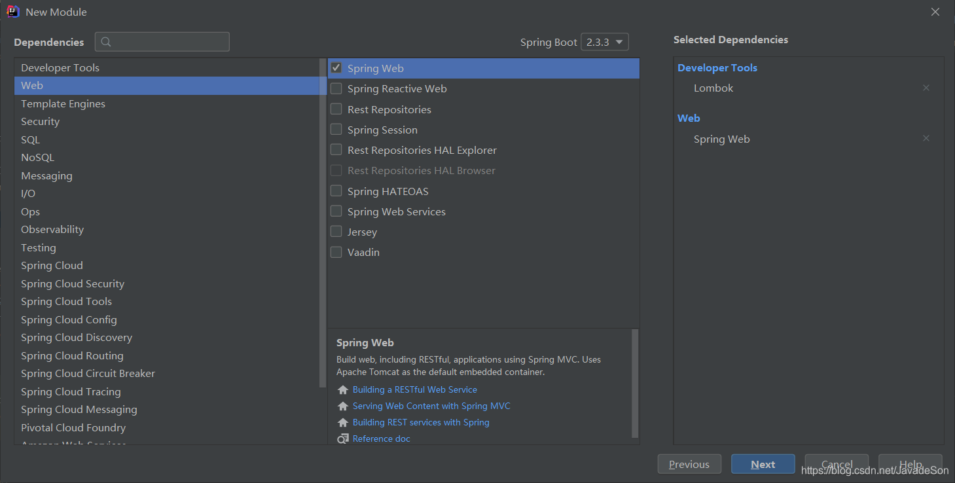
Task: Check the Vaadin dependency checkbox
Action: click(336, 251)
